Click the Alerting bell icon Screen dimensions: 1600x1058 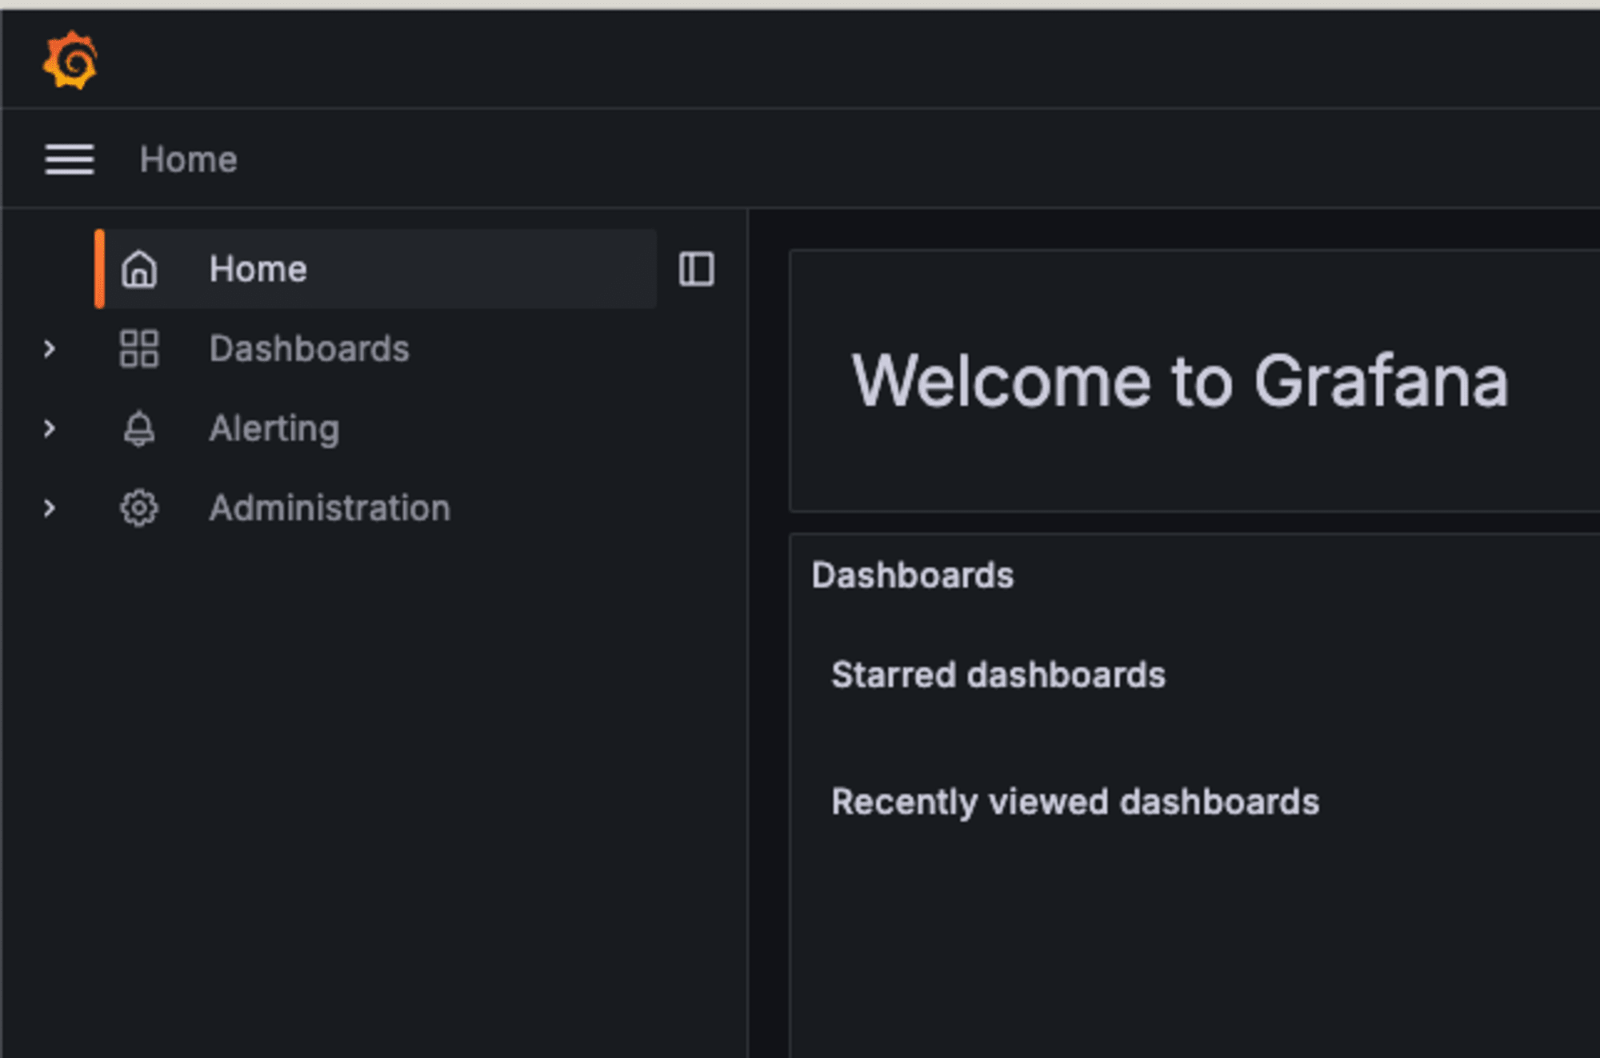click(139, 428)
